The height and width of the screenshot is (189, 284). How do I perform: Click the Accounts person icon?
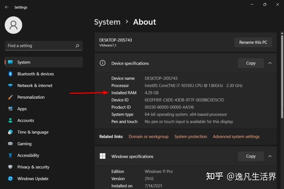point(10,121)
